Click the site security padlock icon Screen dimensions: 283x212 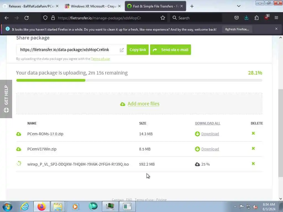(53, 18)
